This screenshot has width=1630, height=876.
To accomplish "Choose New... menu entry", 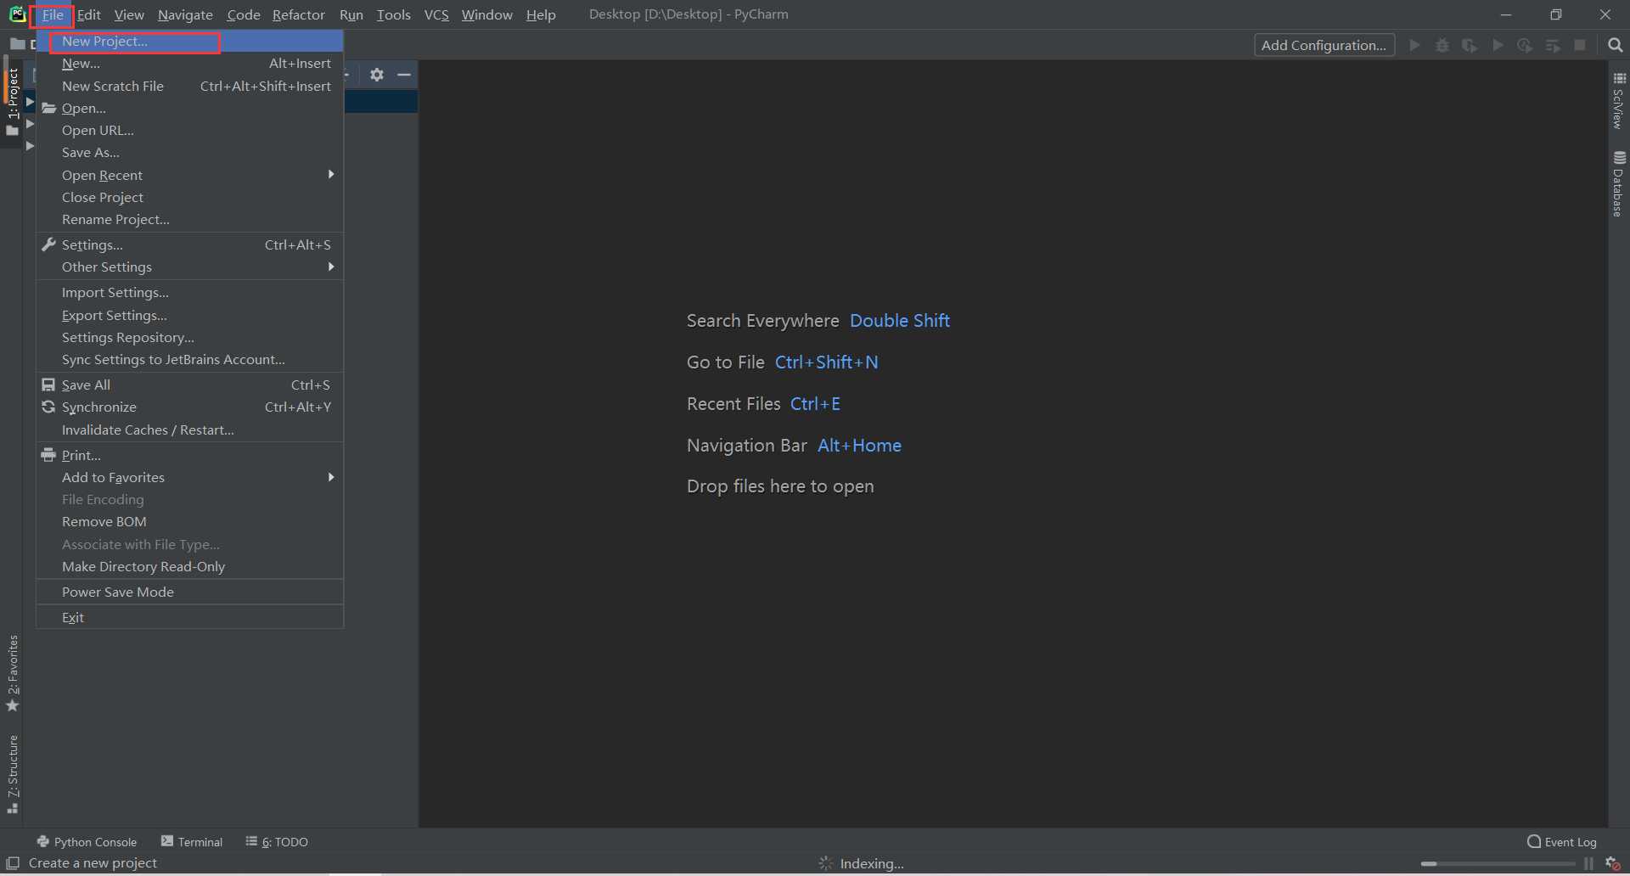I will pyautogui.click(x=189, y=64).
